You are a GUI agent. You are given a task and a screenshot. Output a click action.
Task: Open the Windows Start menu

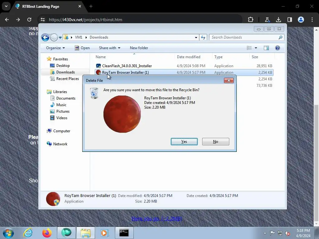[8, 233]
